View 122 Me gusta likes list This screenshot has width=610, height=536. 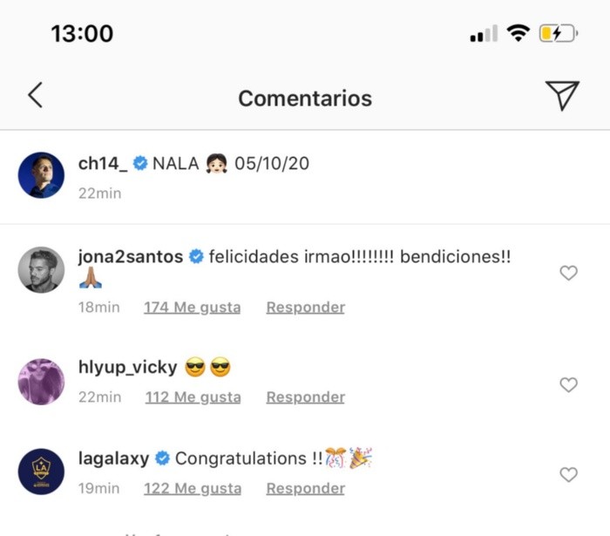pos(192,489)
